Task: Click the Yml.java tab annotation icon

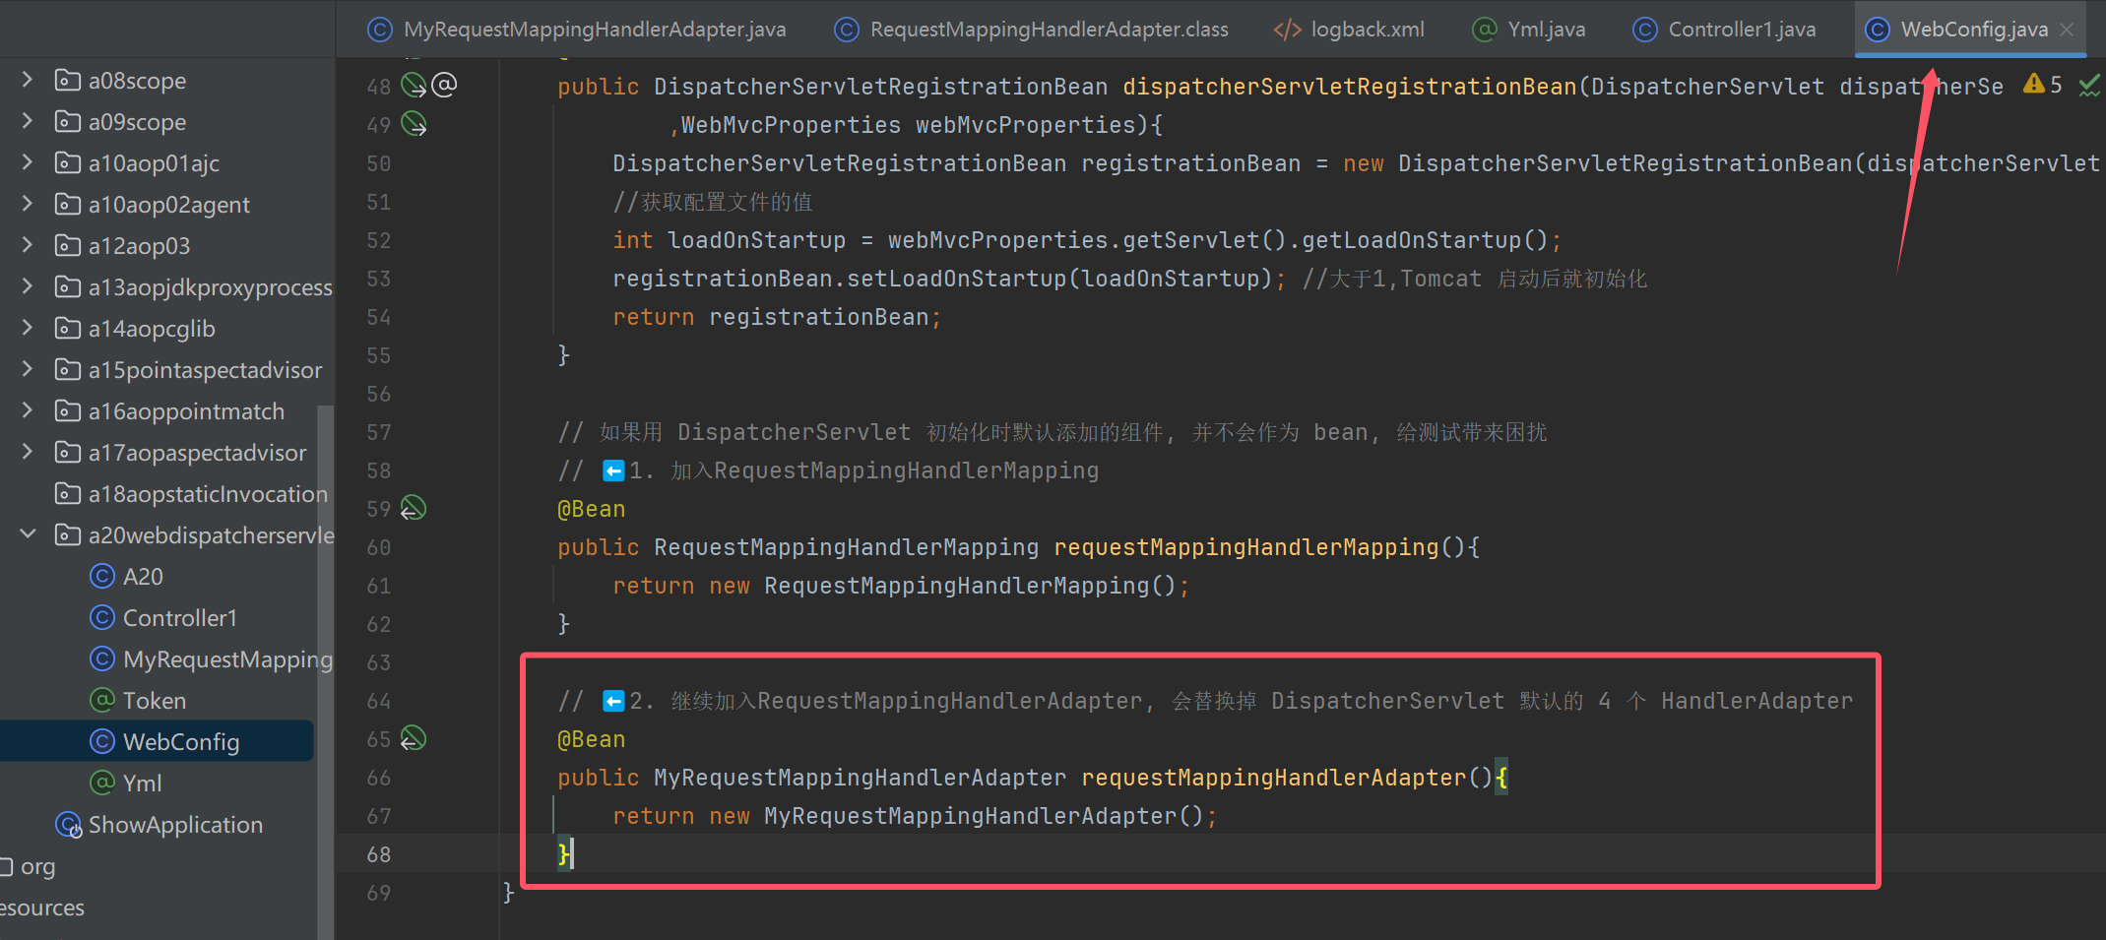Action: pos(1485,30)
